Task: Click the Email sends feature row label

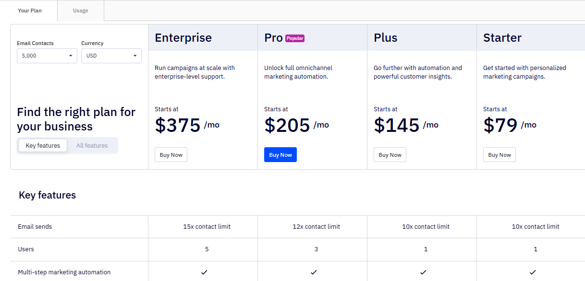Action: tap(35, 226)
